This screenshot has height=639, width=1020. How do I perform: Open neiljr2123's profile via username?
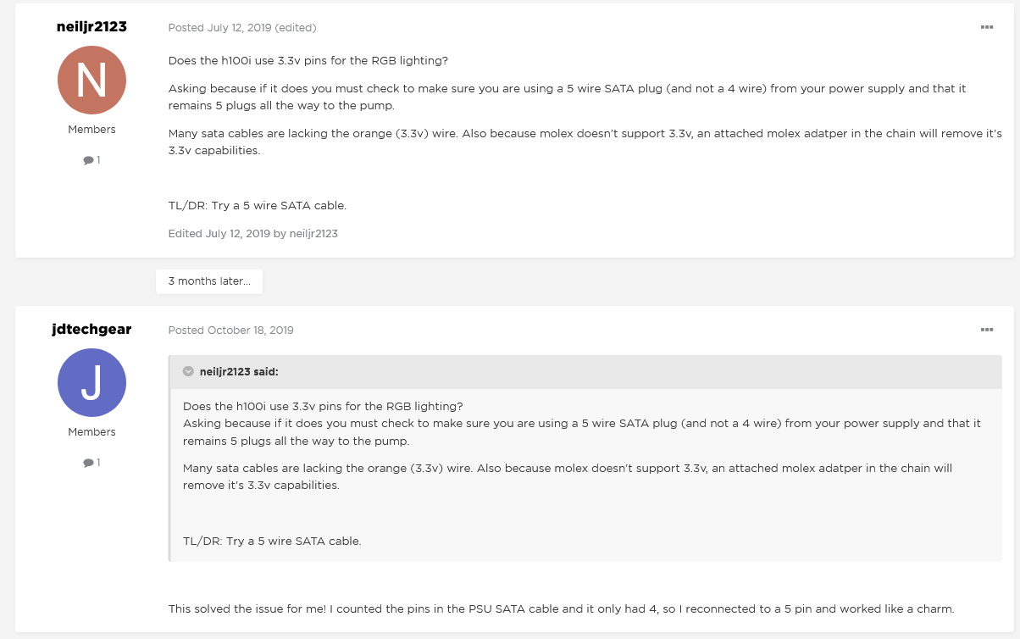tap(91, 26)
